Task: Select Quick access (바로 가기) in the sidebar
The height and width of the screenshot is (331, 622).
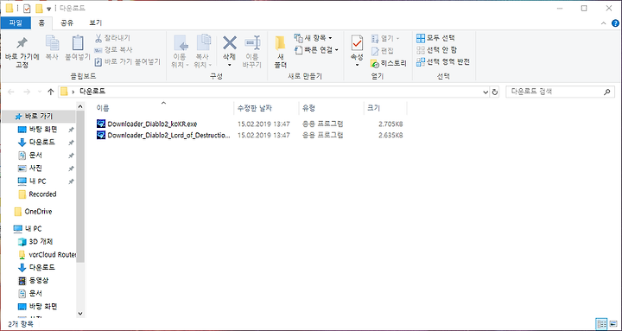Action: (x=39, y=117)
